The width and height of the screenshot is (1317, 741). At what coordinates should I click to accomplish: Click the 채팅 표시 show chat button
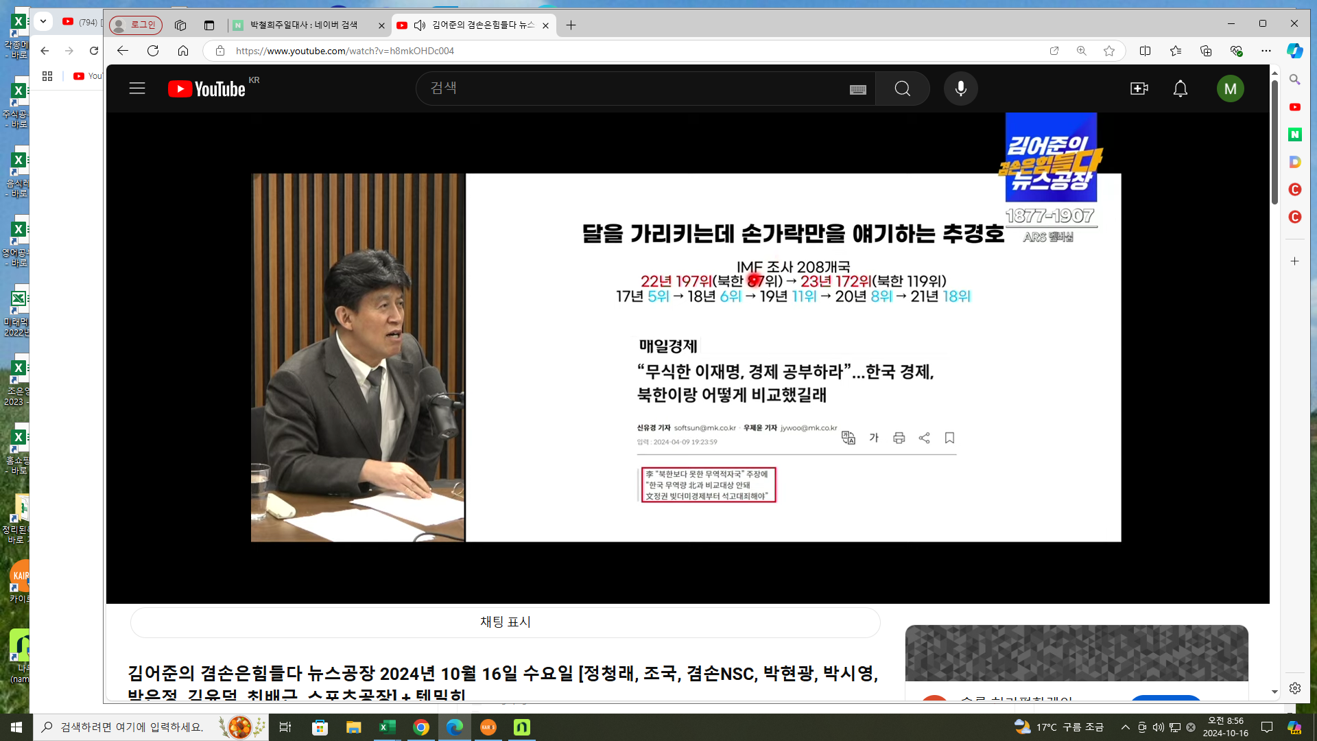pos(505,622)
